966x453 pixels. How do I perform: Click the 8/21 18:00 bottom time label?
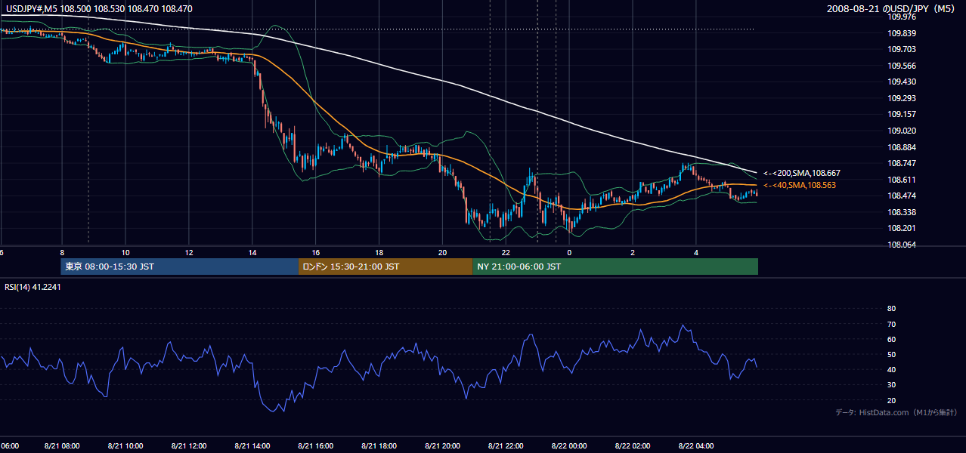[379, 445]
